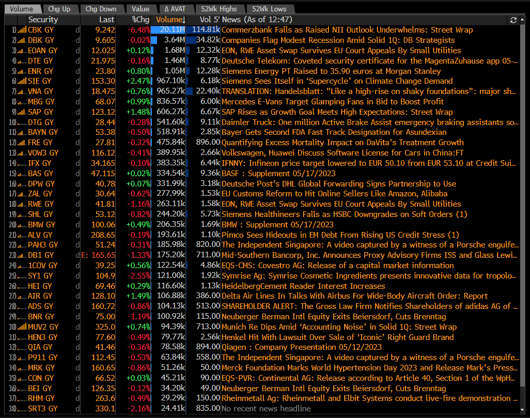Select the PAH3 GY security
This screenshot has width=530, height=418.
[x=43, y=245]
